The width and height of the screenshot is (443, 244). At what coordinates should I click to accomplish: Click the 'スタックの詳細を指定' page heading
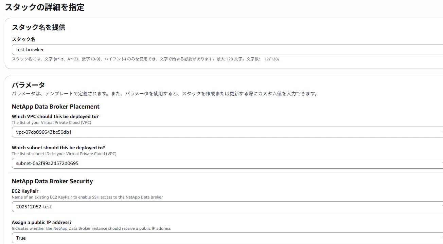[x=45, y=7]
